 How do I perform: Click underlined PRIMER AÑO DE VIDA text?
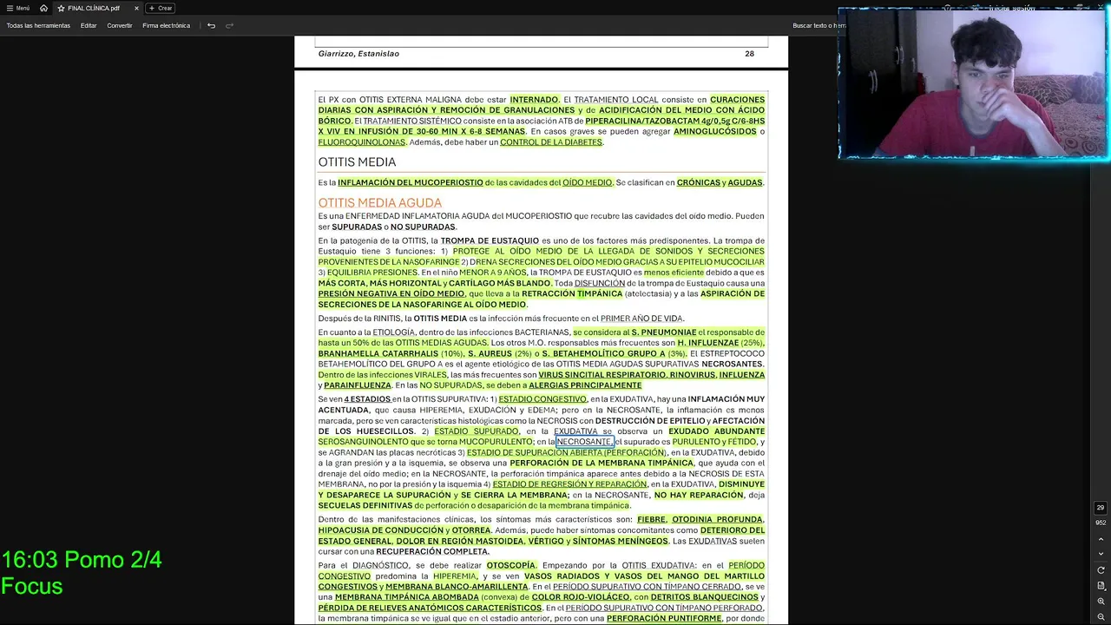point(641,319)
